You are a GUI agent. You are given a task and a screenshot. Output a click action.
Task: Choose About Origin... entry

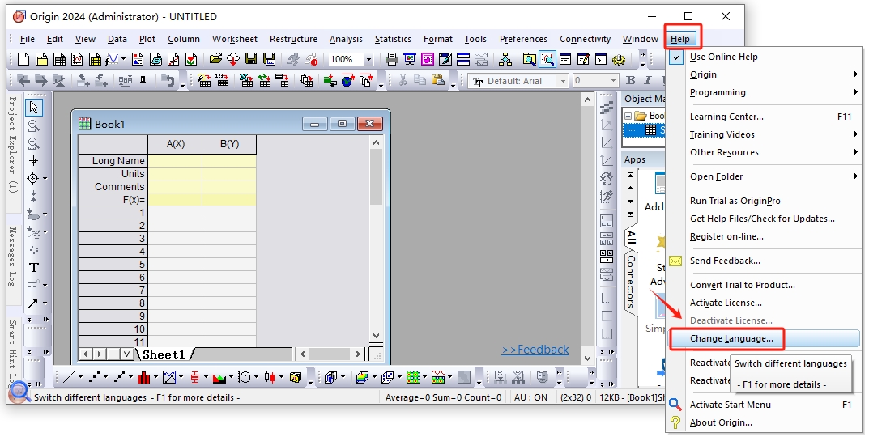[765, 422]
